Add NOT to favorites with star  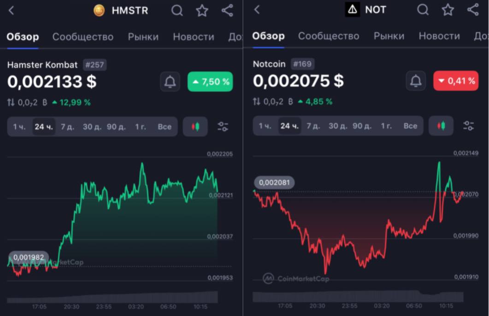coord(448,10)
